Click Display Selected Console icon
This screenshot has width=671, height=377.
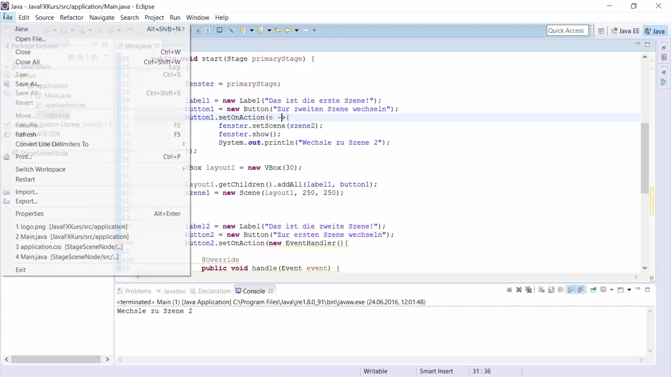pyautogui.click(x=603, y=290)
